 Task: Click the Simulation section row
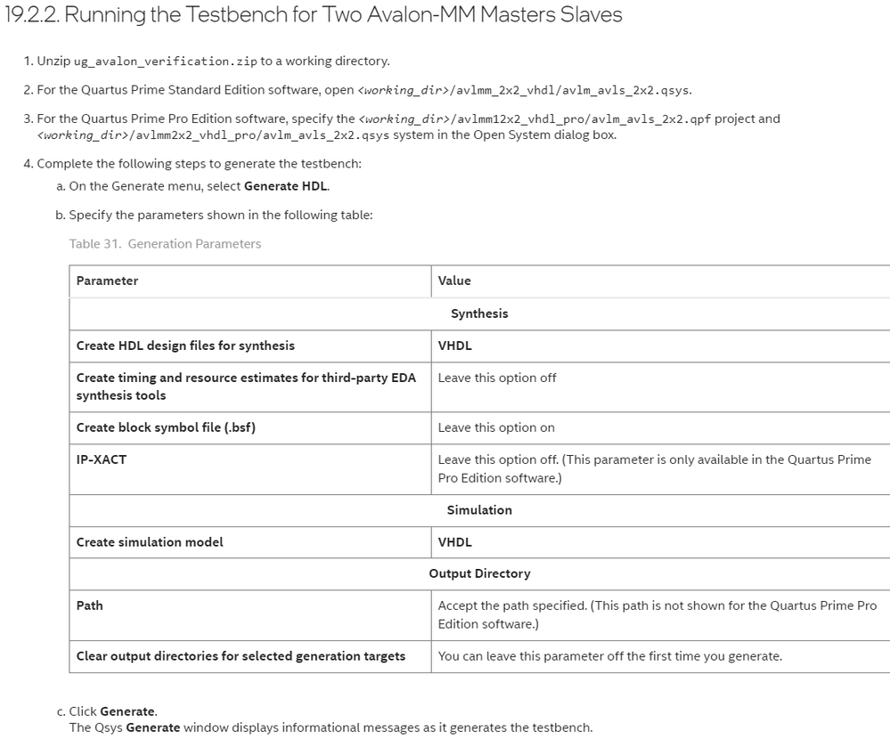click(479, 510)
